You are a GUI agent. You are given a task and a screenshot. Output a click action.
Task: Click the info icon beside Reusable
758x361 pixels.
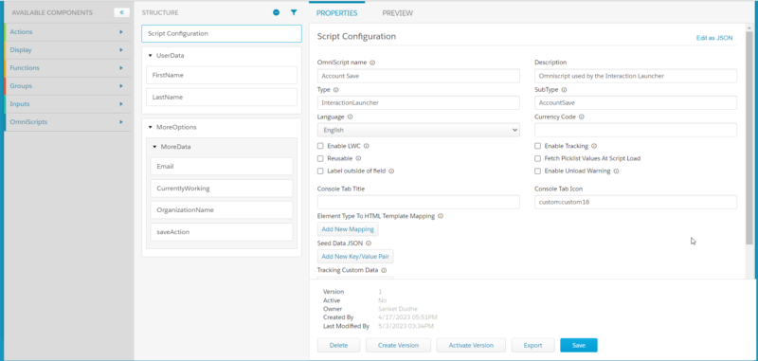click(x=358, y=158)
